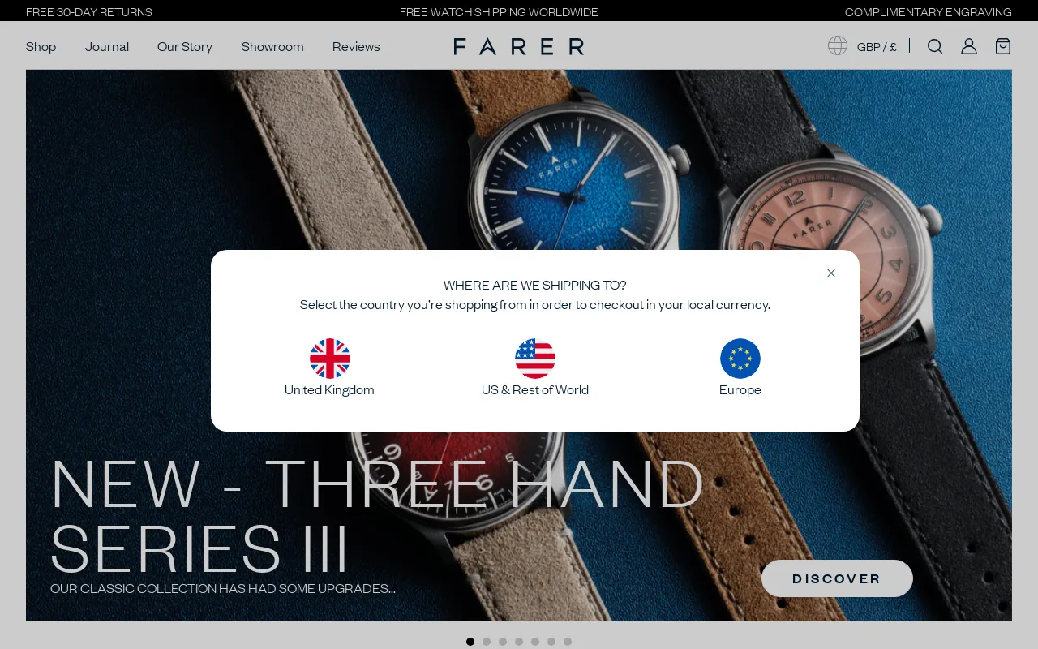Click the globe region icon
This screenshot has height=649, width=1038.
[838, 45]
